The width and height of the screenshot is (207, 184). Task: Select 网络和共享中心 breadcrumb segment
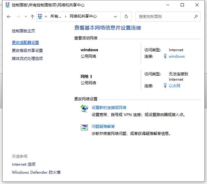[83, 16]
